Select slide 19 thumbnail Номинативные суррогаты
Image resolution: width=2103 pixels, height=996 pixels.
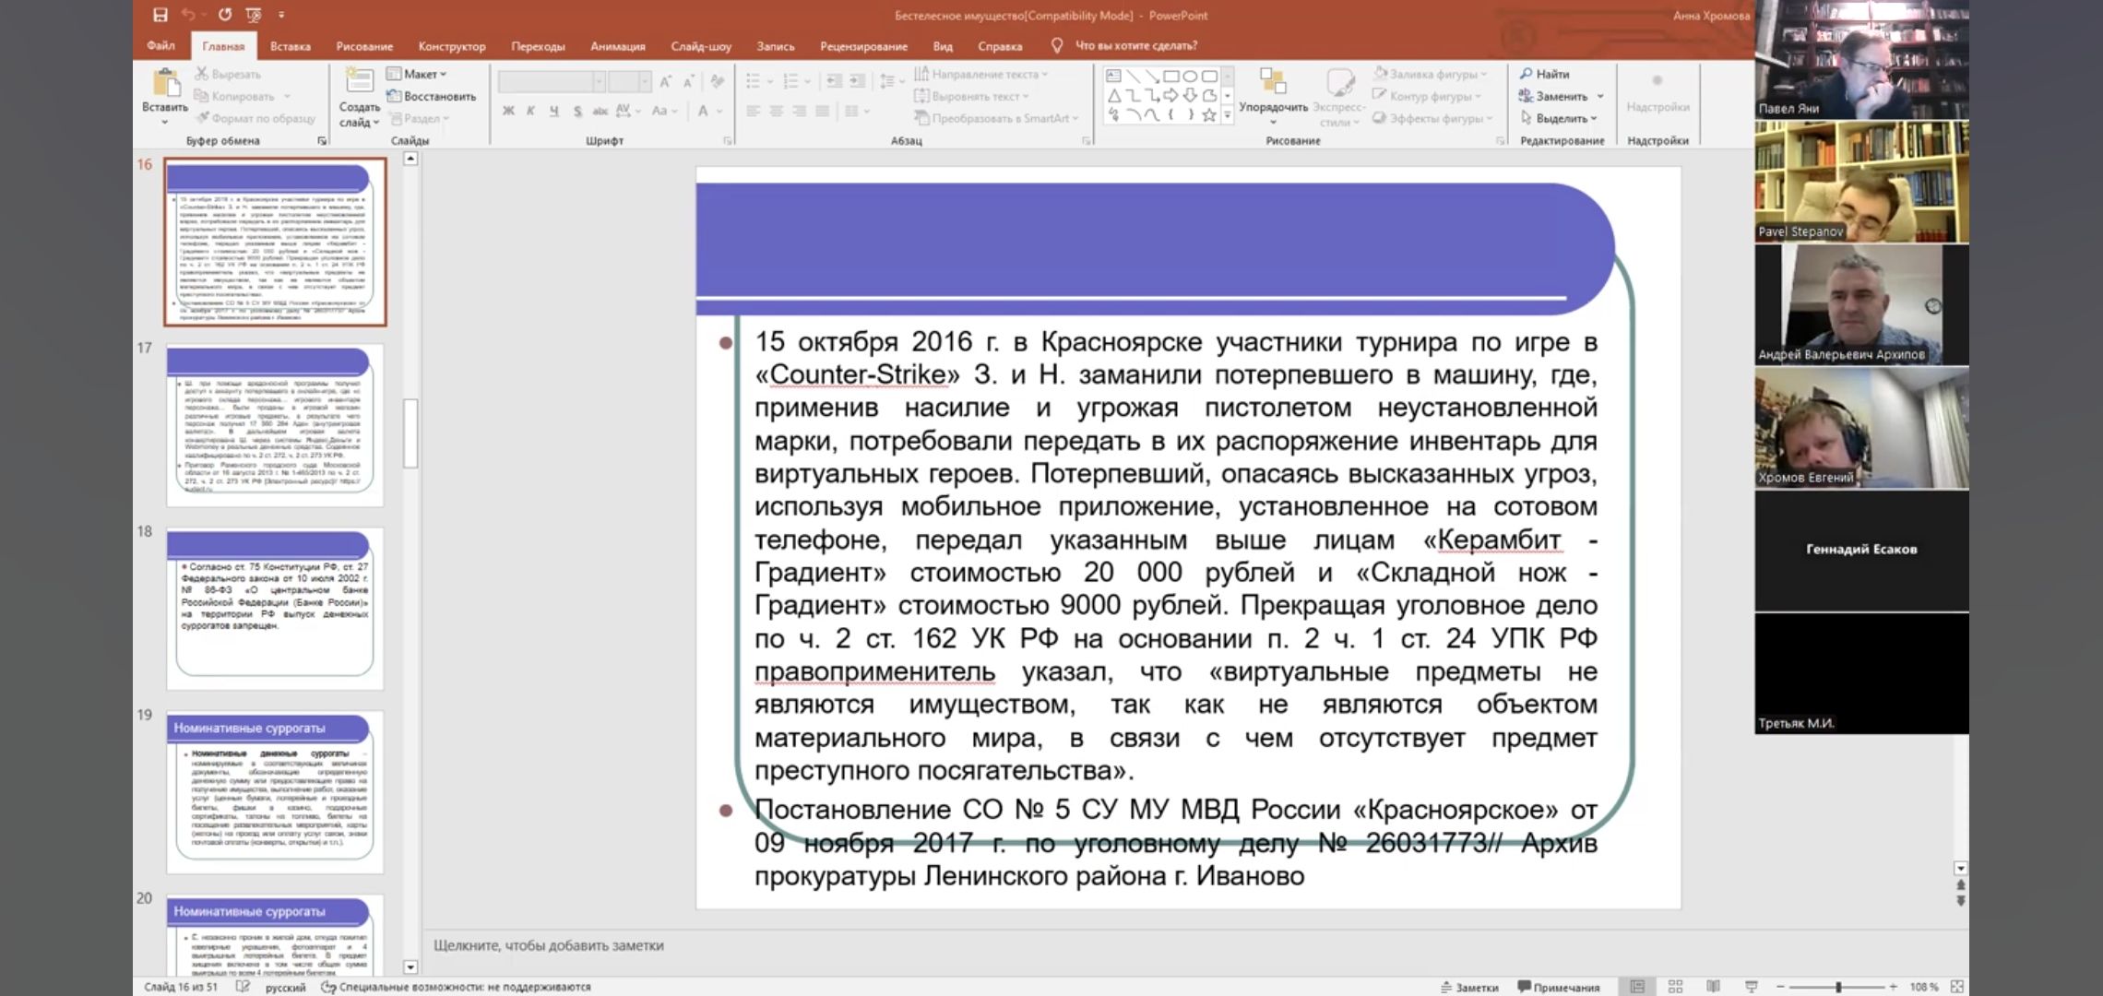pos(275,791)
